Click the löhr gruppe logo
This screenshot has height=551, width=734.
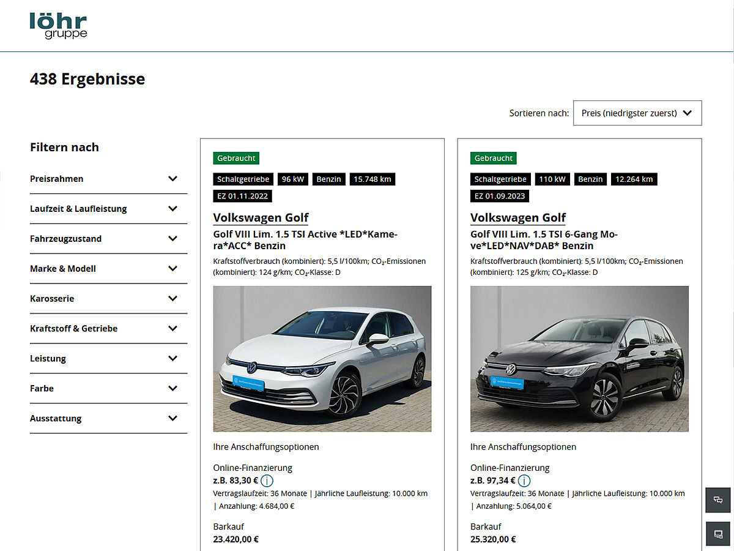(x=58, y=25)
